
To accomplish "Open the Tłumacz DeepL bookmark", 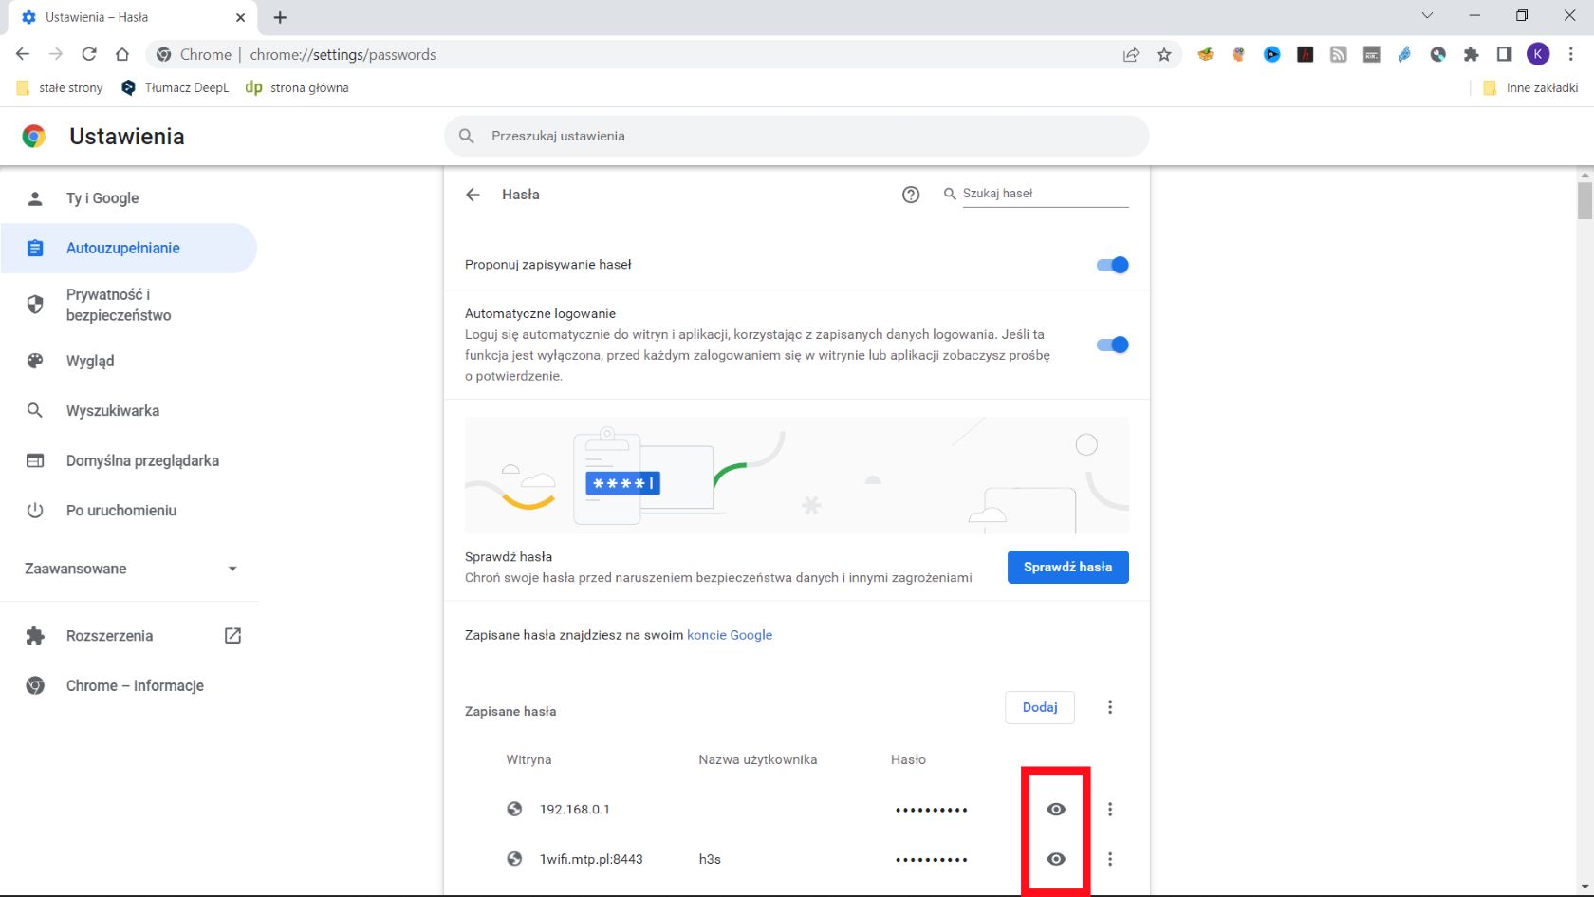I will tap(174, 87).
